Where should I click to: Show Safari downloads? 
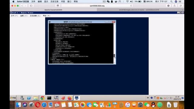tap(169, 6)
